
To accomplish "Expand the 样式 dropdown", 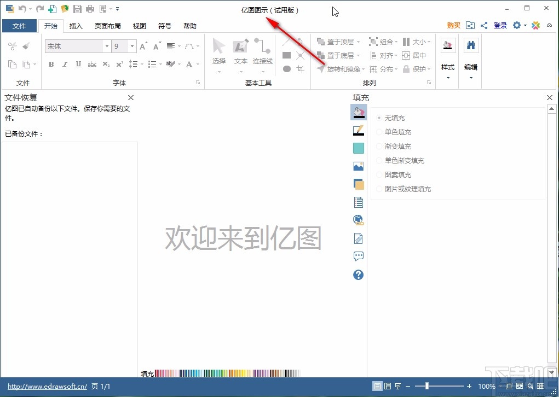I will click(x=448, y=78).
